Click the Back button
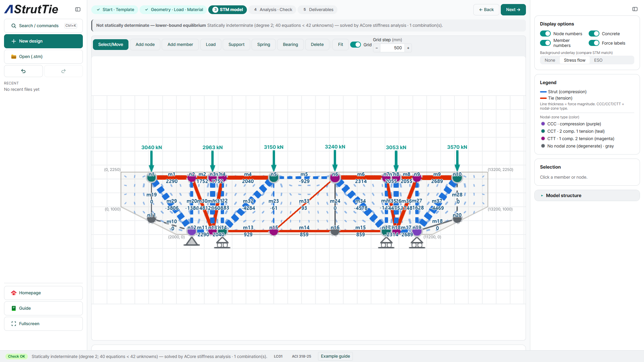 (486, 10)
